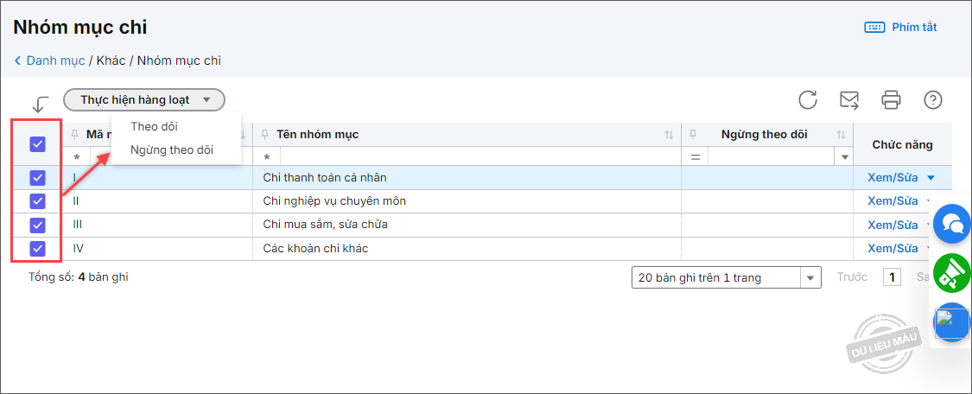
Task: Click the green announcement megaphone icon
Action: click(x=952, y=274)
